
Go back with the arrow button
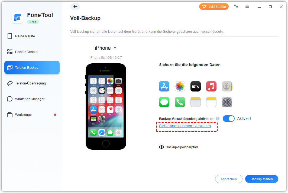coord(75,6)
